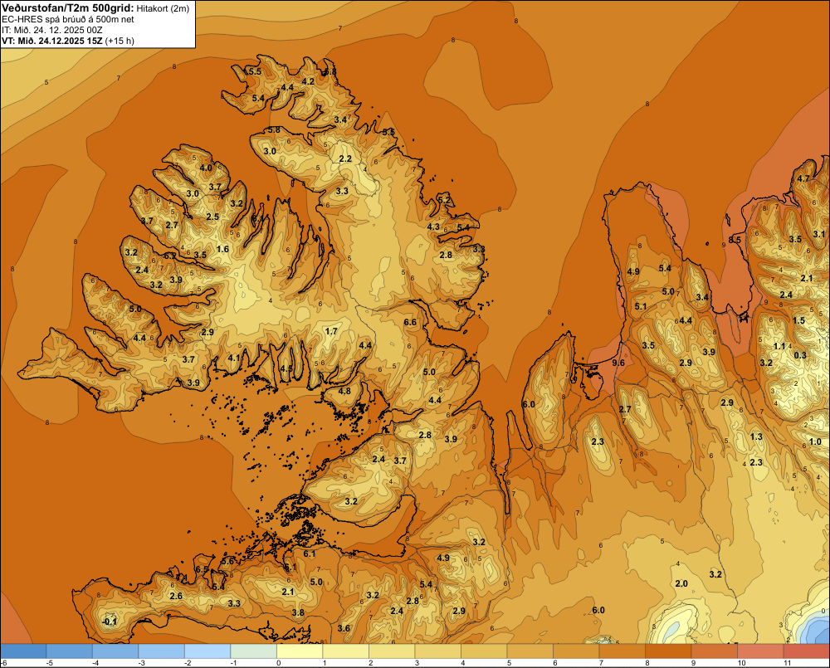The image size is (830, 668).
Task: Click the 'IT: Mið. 24. 12. 2025 00Z' line
Action: coord(51,30)
